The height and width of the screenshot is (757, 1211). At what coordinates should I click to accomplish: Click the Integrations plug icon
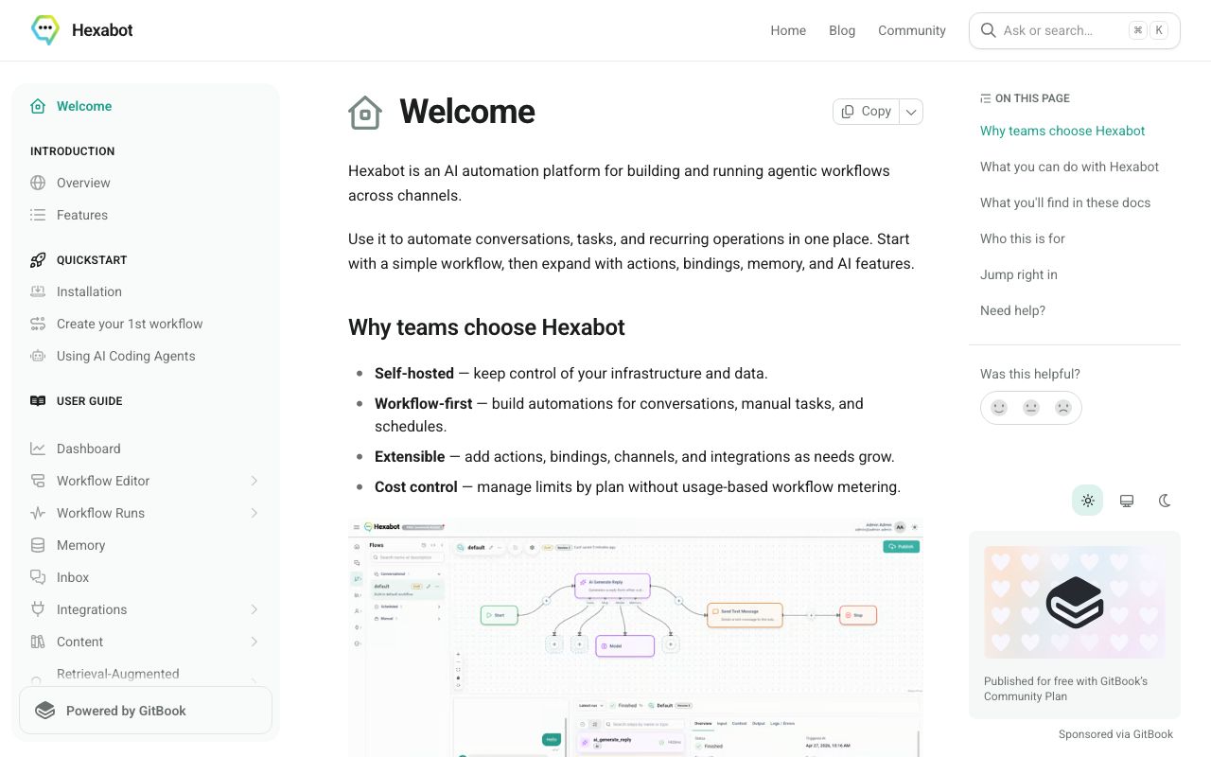(38, 609)
